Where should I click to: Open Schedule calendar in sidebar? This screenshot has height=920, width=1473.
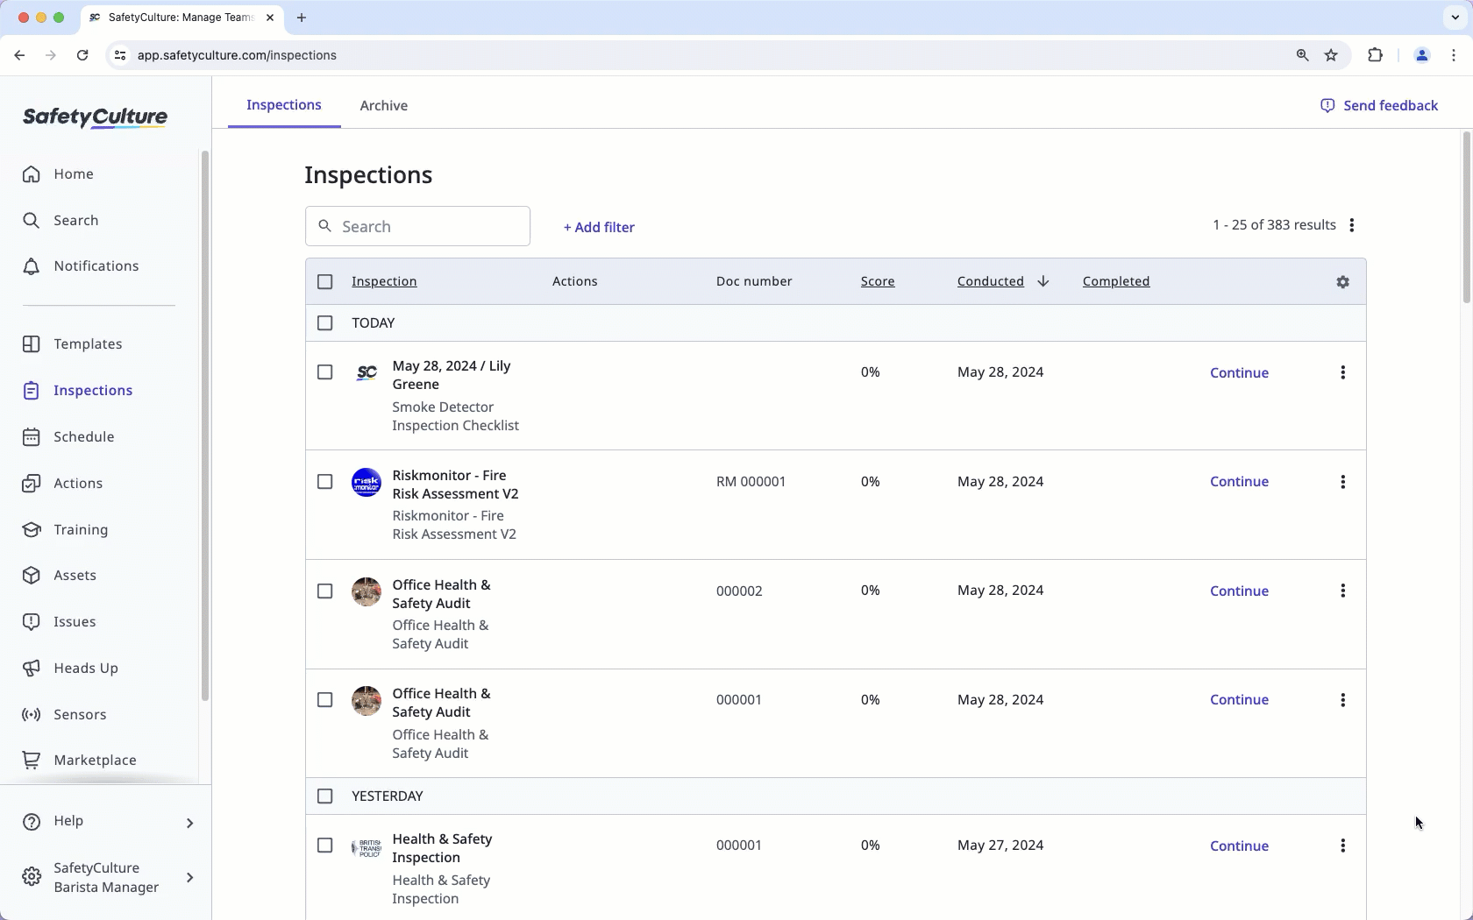click(x=68, y=436)
